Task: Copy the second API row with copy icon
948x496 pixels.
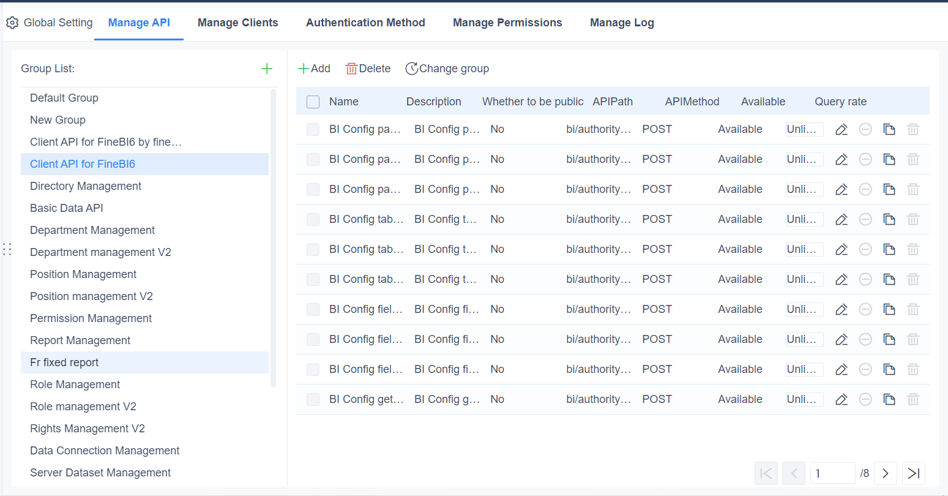Action: 889,159
